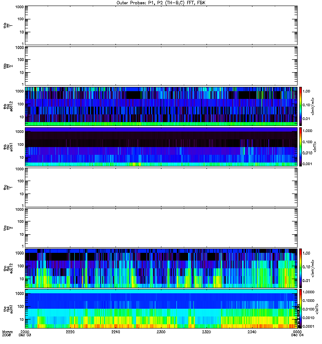
Task: Click the "2320" time axis label
Action: [x=207, y=332]
